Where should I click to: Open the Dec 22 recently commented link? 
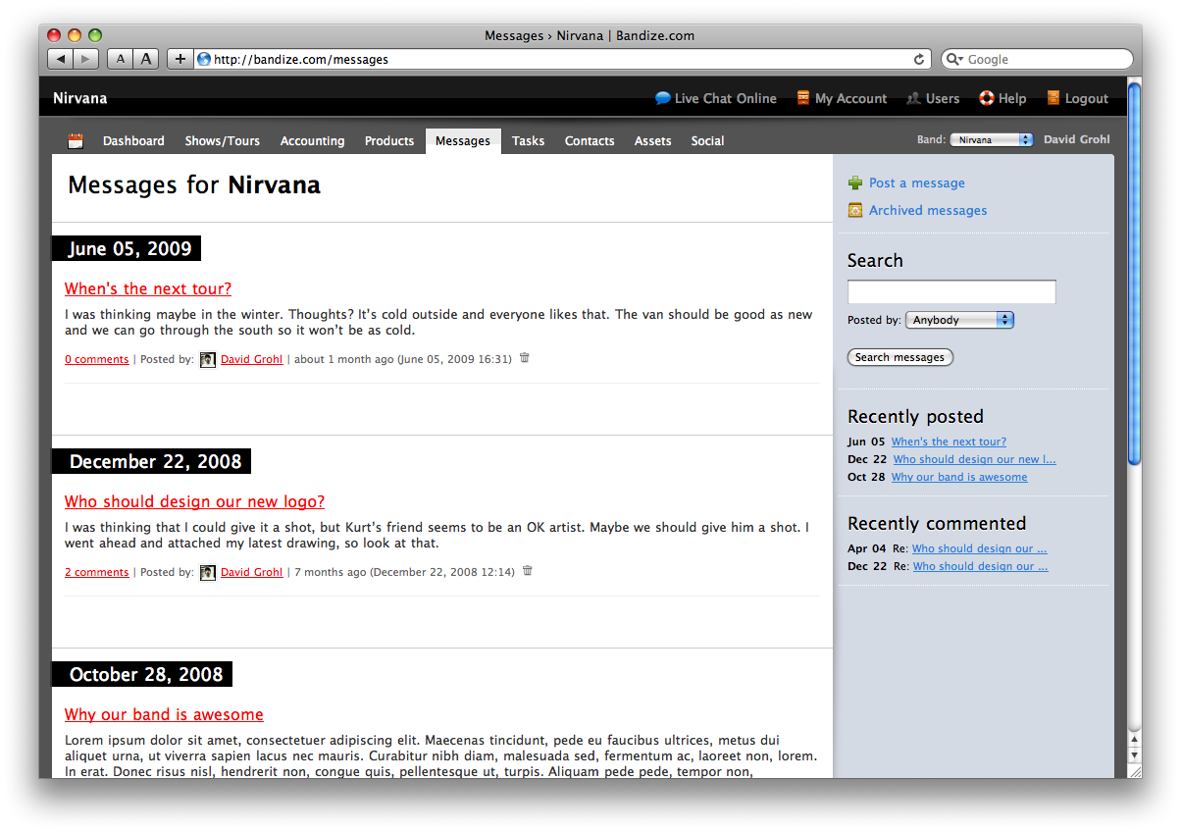pyautogui.click(x=981, y=566)
